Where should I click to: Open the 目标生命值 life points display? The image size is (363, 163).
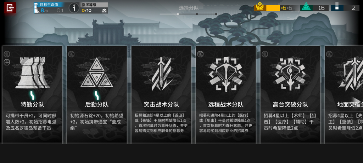point(49,8)
